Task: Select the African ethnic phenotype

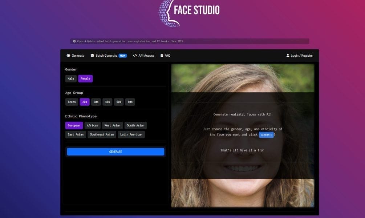Action: tap(92, 125)
